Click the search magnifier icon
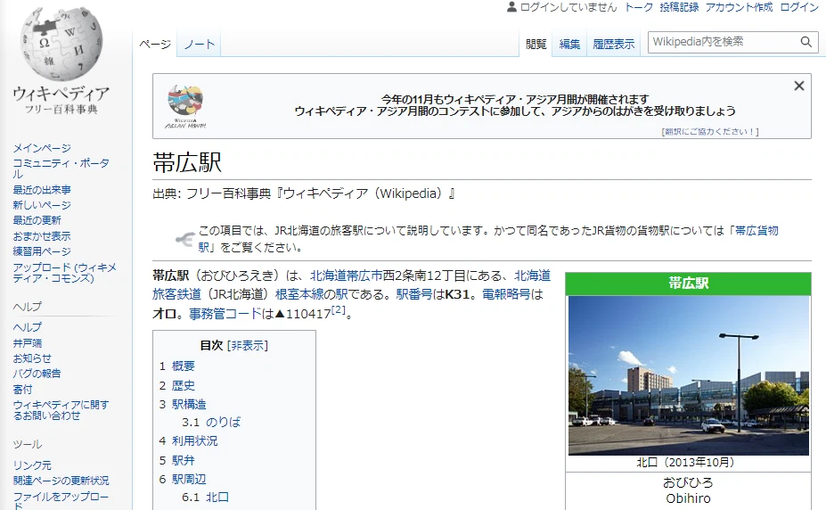This screenshot has width=826, height=510. pos(806,42)
